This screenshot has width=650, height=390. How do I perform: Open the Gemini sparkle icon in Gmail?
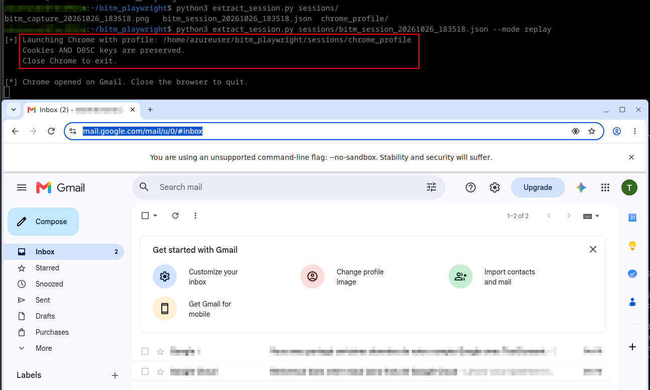point(581,187)
